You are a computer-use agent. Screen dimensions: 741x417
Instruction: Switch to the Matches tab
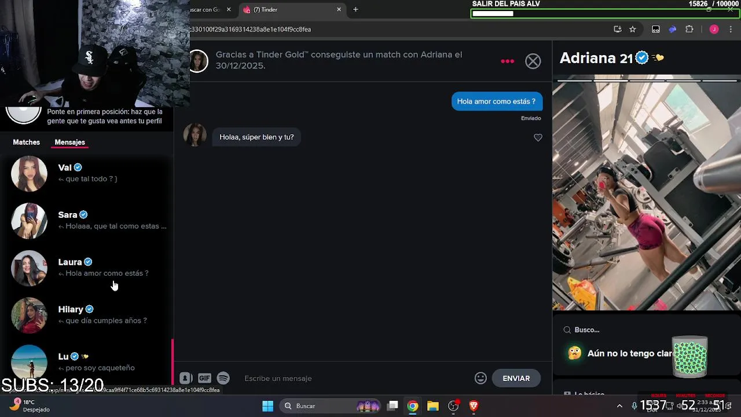[x=27, y=142]
